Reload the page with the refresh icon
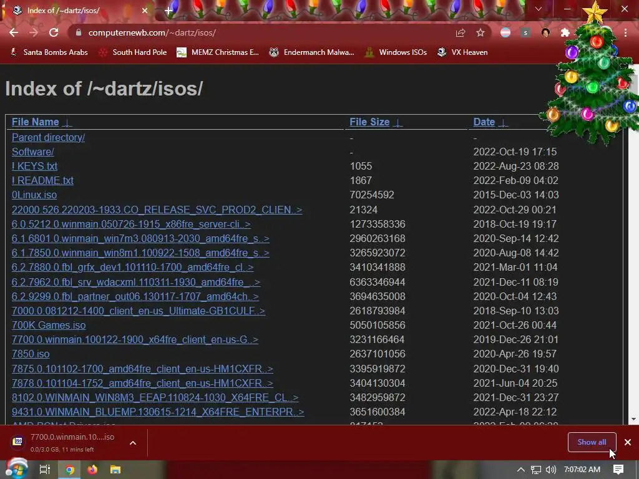Image resolution: width=639 pixels, height=479 pixels. tap(54, 32)
